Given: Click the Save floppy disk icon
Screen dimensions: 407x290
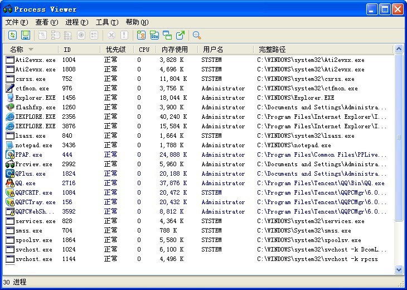Looking at the screenshot, I should tap(25, 35).
